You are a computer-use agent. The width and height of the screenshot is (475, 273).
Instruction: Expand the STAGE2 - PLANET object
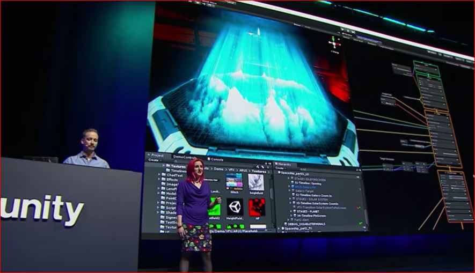coord(291,211)
